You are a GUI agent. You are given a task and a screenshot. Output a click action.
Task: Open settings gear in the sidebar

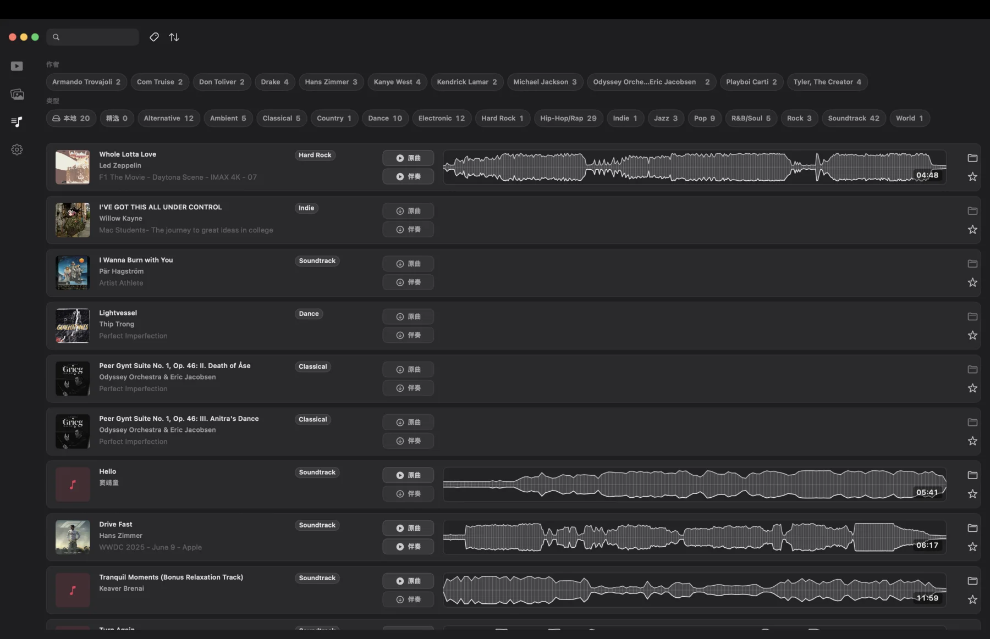coord(17,149)
